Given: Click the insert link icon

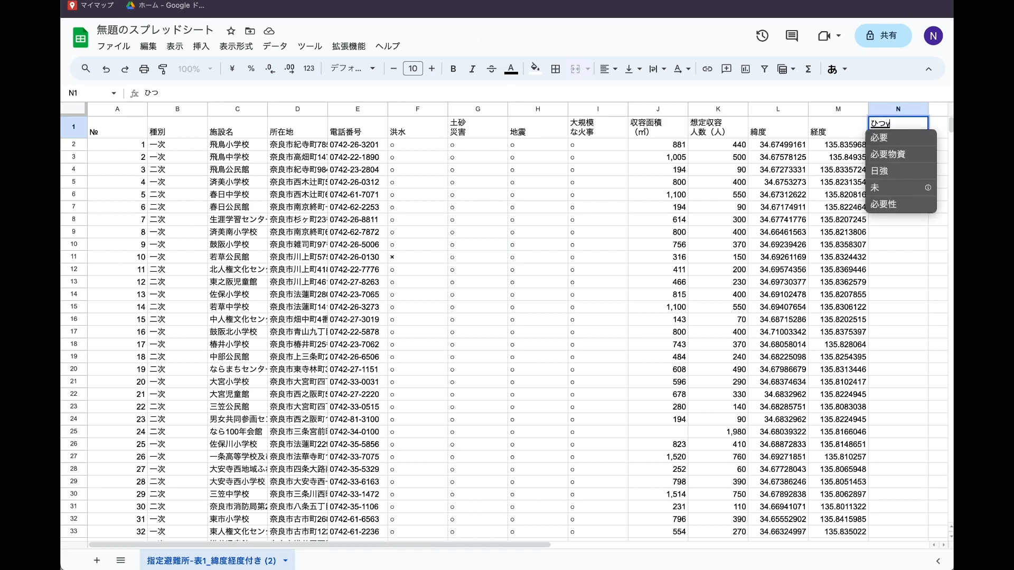Looking at the screenshot, I should [x=707, y=69].
